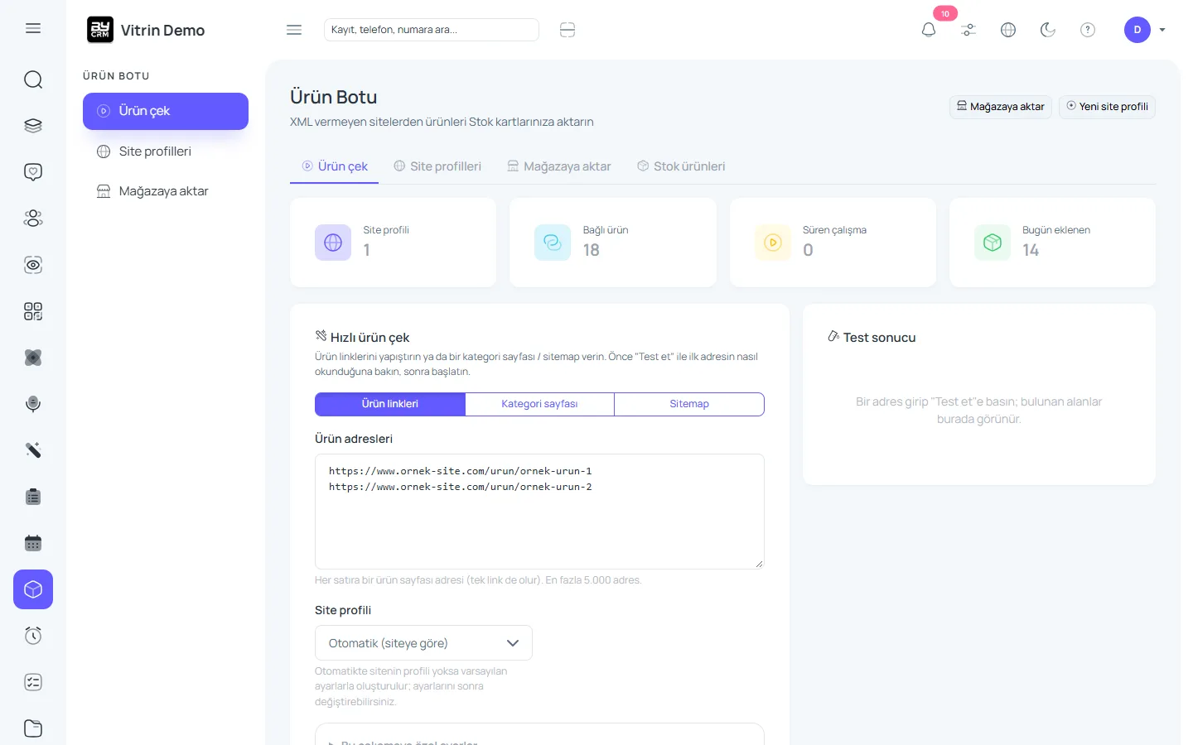Click the Vitrin Demo logo
The height and width of the screenshot is (745, 1193).
click(x=146, y=30)
